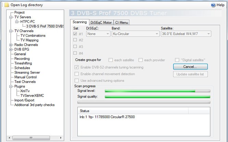The image size is (228, 142).
Task: Expand the DVB EPG tree node
Action: tap(11, 49)
